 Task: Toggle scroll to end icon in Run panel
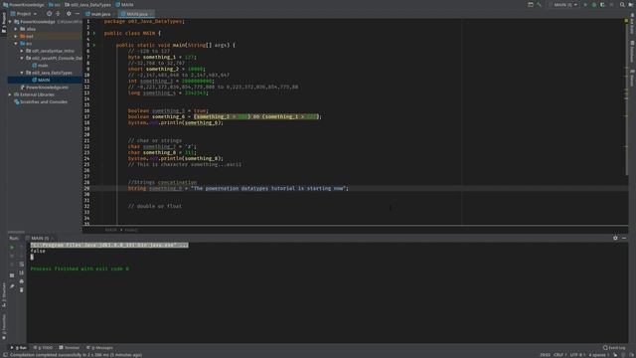pos(22,272)
